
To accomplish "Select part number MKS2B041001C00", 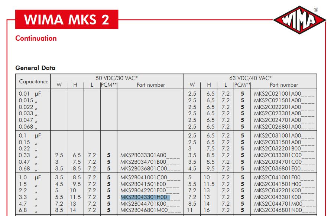I will [x=144, y=177].
